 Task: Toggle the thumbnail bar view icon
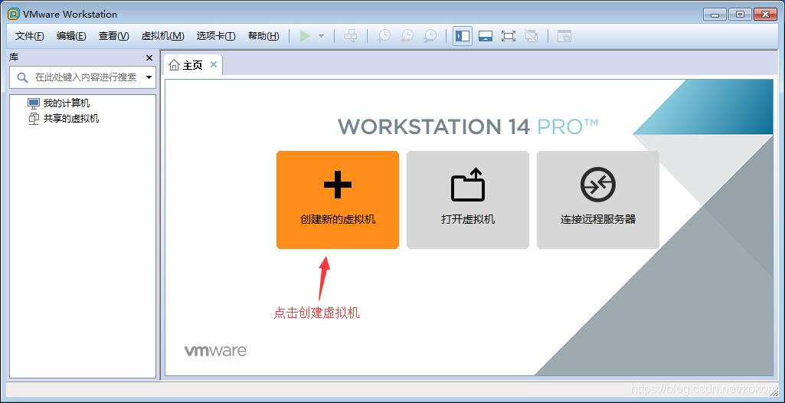[x=486, y=36]
